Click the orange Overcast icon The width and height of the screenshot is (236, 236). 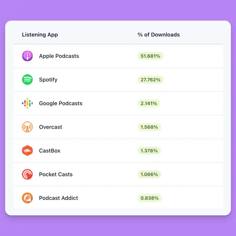point(27,127)
